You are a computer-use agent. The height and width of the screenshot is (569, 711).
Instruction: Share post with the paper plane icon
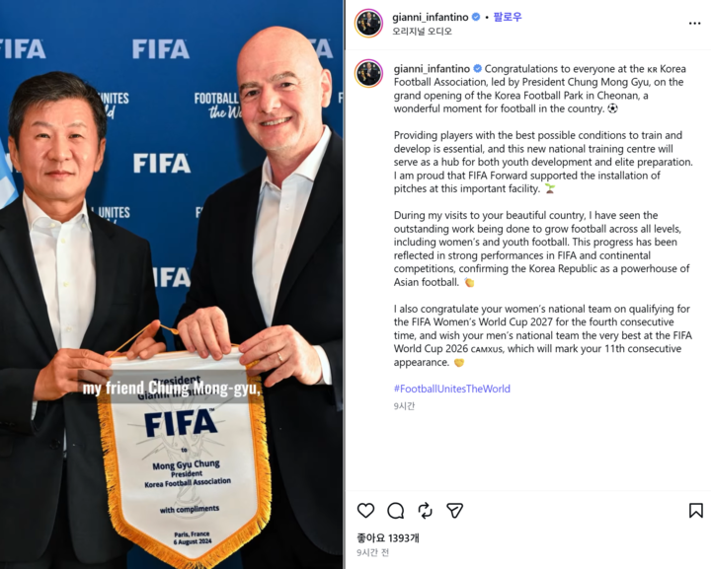click(x=454, y=511)
